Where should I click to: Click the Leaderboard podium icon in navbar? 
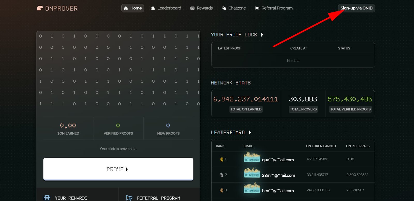click(x=153, y=8)
